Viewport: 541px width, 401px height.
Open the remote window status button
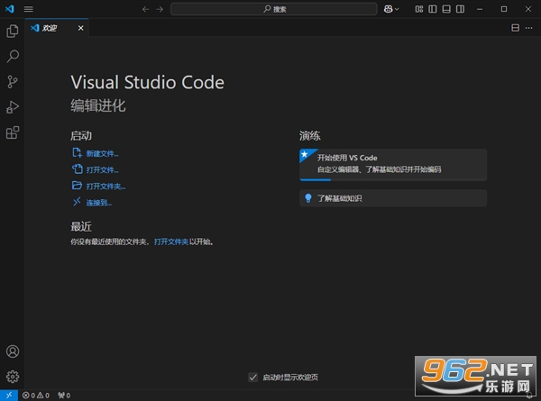9,395
